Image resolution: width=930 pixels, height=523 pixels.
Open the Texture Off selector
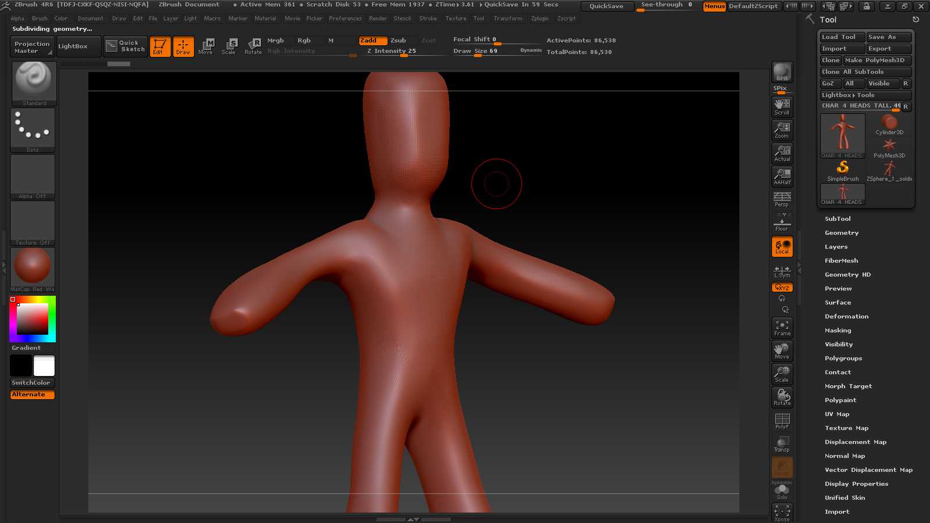(33, 223)
